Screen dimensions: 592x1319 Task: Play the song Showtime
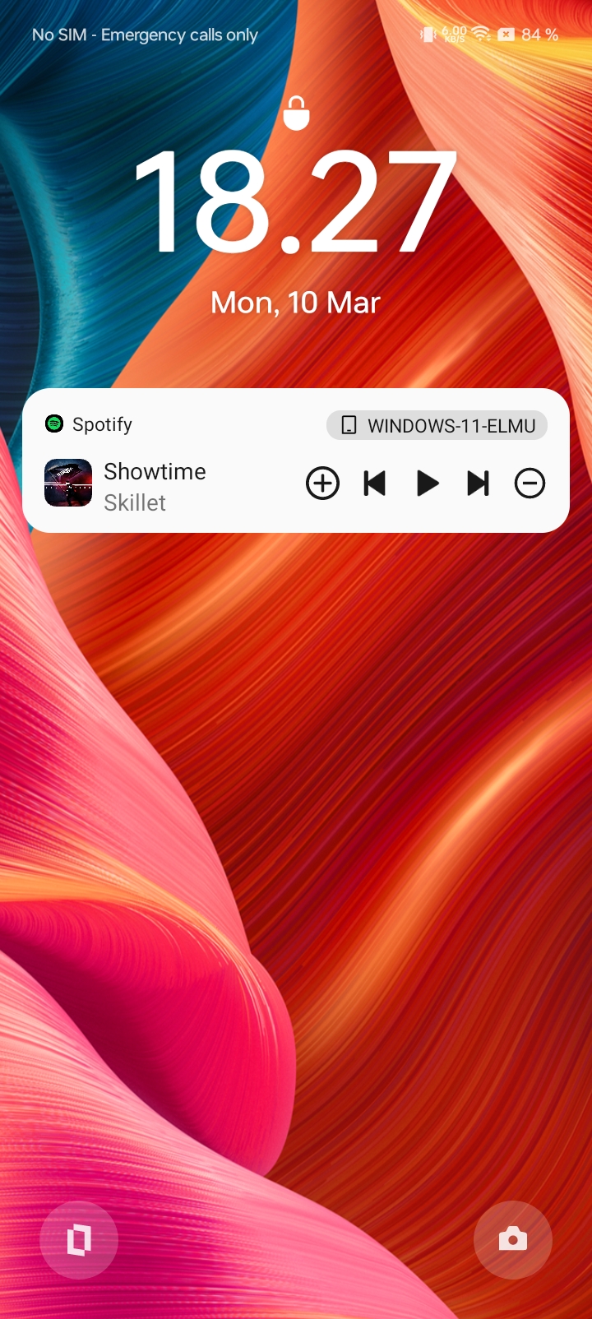(x=427, y=484)
